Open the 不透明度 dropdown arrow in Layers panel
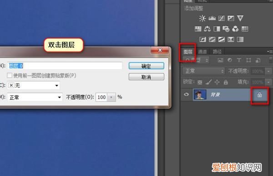 point(268,71)
